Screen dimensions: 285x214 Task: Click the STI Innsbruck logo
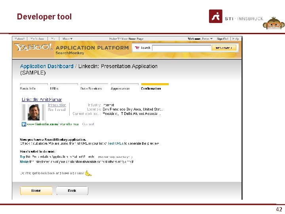click(236, 16)
